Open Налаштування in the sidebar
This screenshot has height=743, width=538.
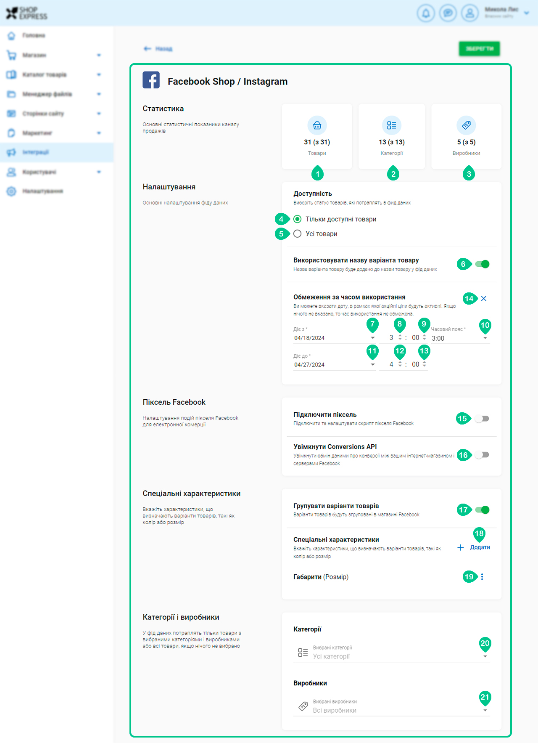click(x=57, y=191)
